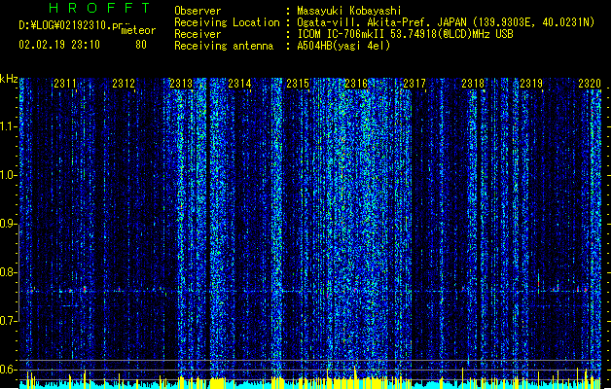Click the 'Observer' field label

[198, 11]
